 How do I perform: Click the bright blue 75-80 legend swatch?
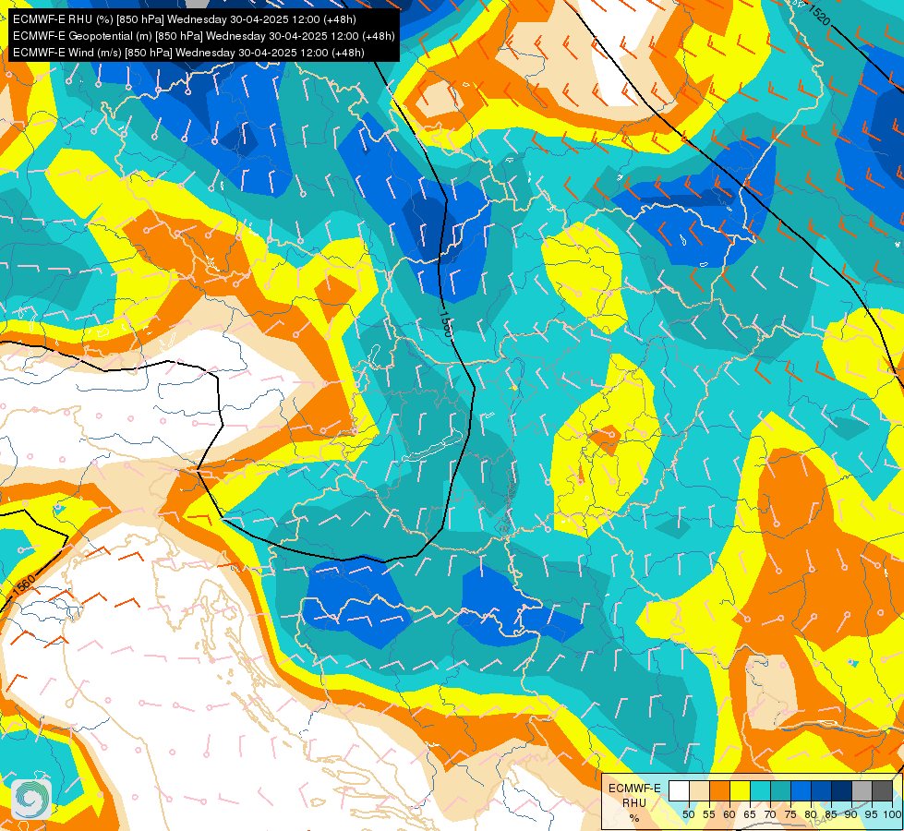click(802, 790)
